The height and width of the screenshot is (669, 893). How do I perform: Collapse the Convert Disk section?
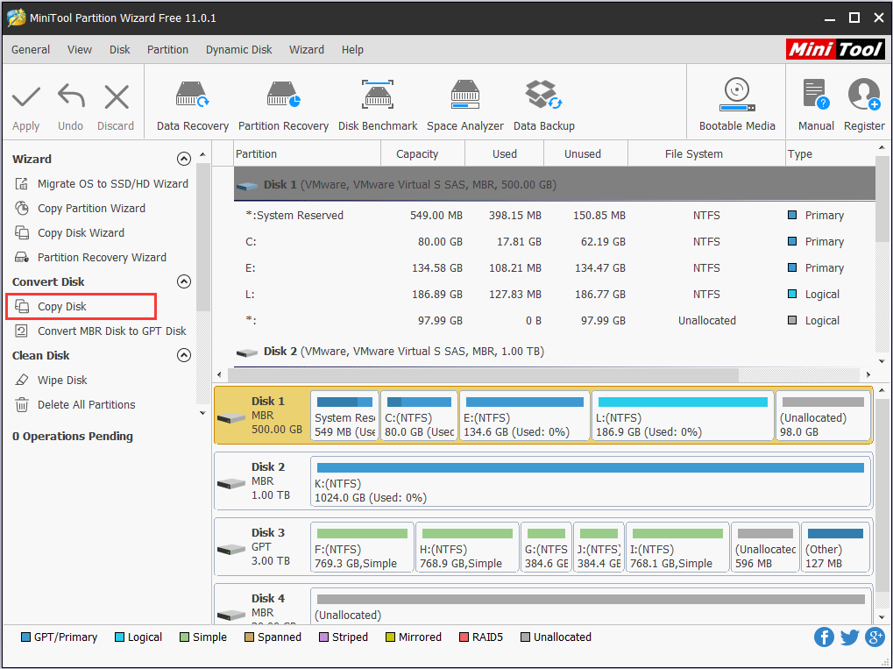click(x=183, y=281)
